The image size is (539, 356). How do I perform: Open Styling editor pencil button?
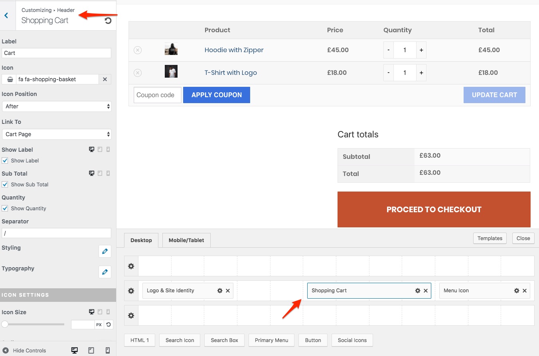105,251
